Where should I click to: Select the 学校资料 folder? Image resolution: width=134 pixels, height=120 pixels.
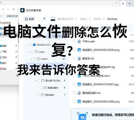(x=50, y=95)
